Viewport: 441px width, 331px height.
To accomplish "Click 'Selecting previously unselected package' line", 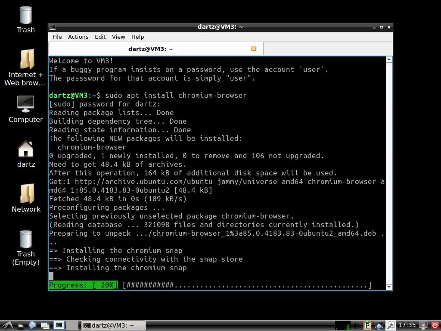I will pyautogui.click(x=171, y=216).
